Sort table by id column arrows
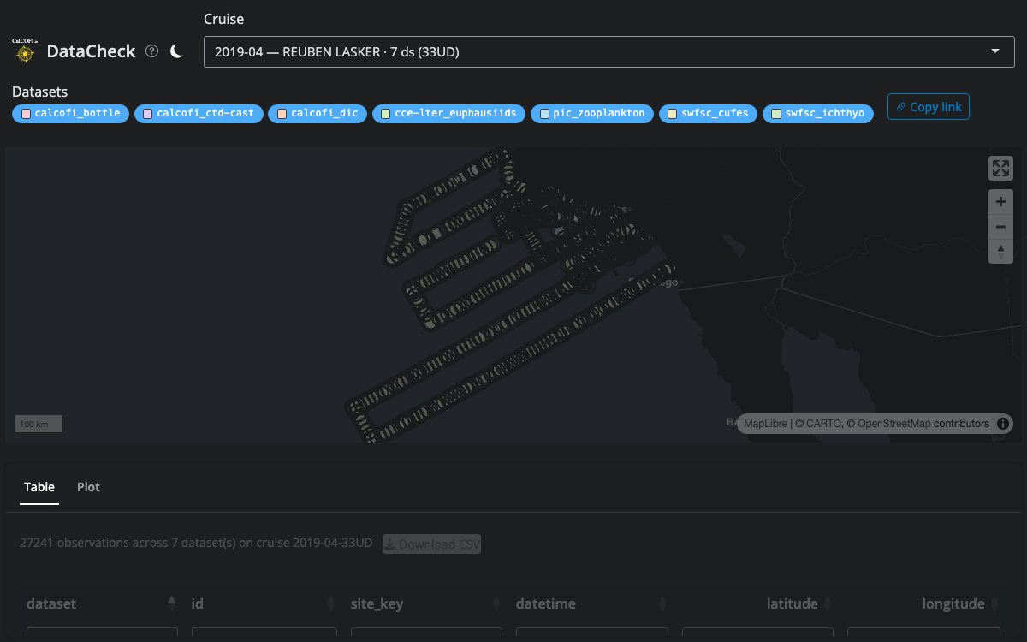1027x642 pixels. click(331, 603)
